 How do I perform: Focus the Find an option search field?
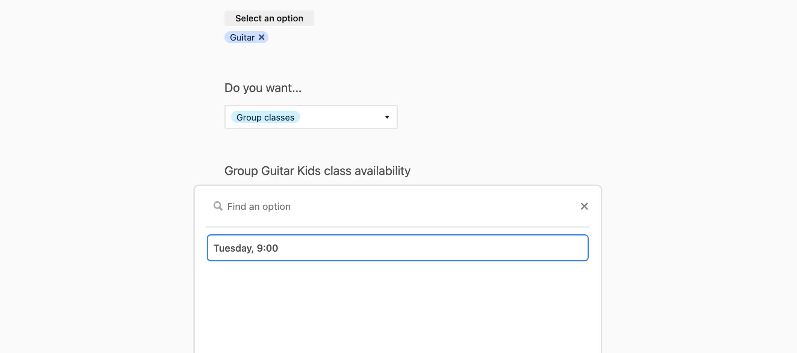(x=397, y=206)
